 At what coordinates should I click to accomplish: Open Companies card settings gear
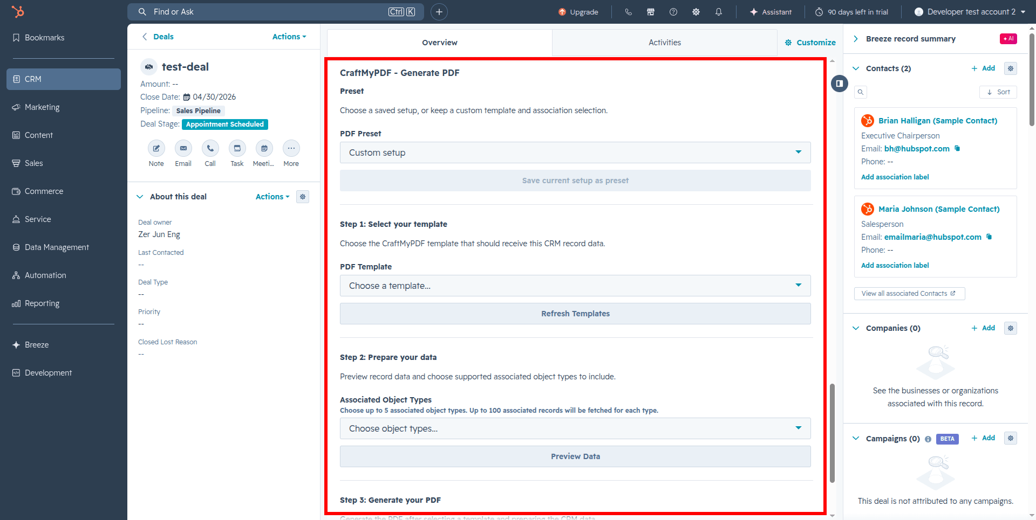tap(1011, 328)
